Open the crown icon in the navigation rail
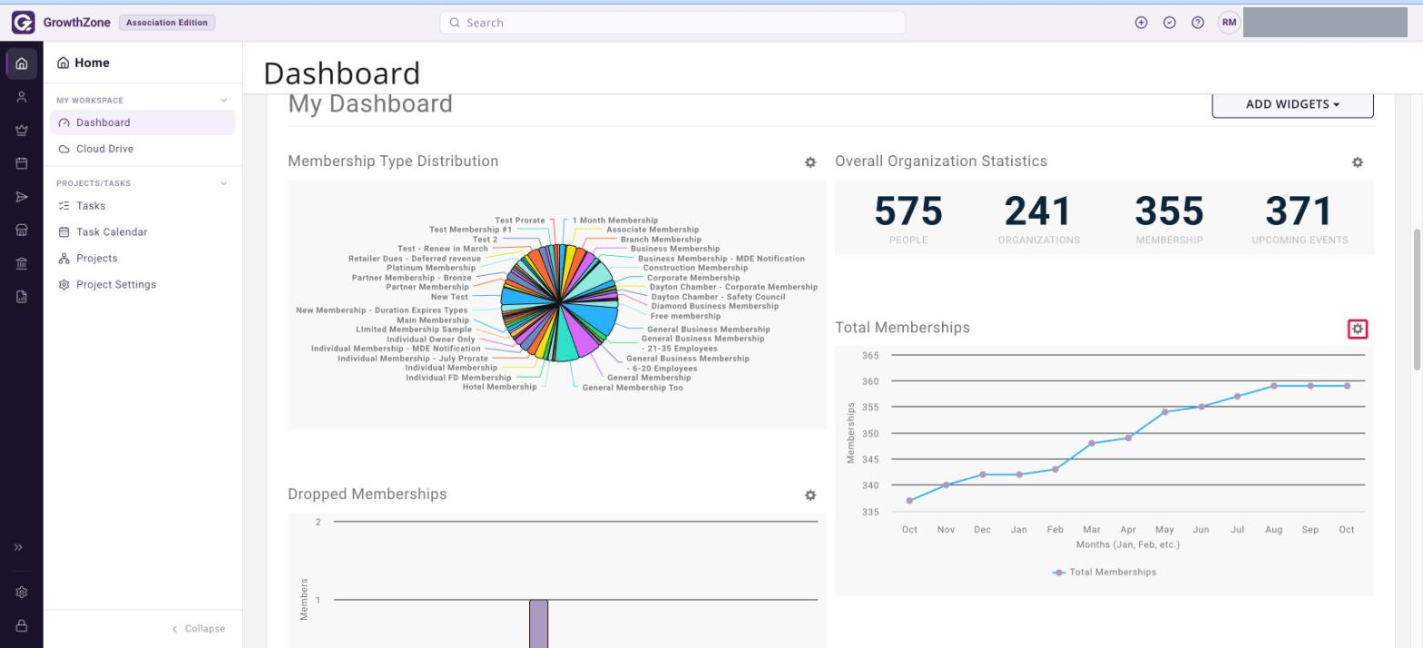This screenshot has width=1423, height=648. [x=22, y=131]
